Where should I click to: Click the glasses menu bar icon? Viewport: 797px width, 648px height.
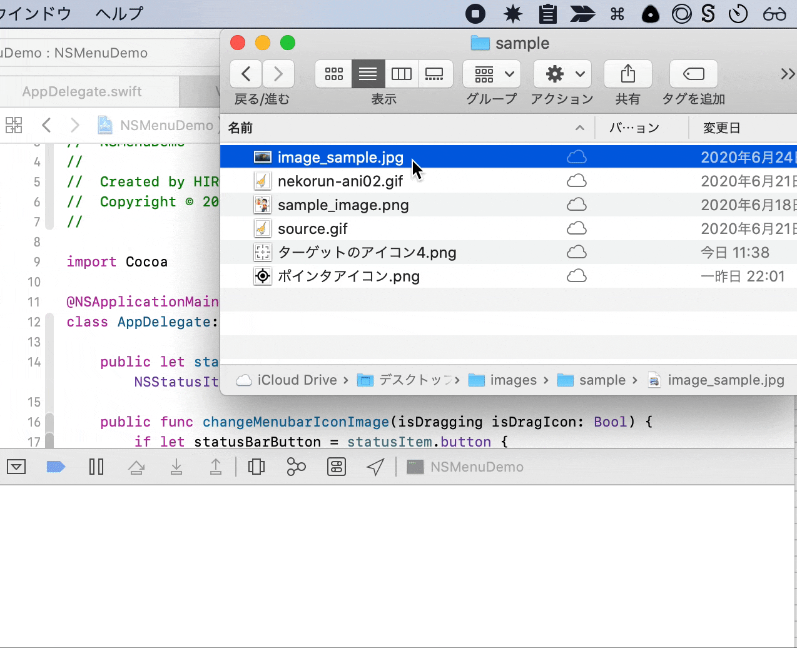coord(774,14)
